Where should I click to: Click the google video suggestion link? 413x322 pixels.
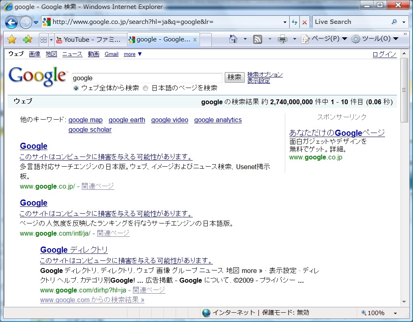point(170,120)
